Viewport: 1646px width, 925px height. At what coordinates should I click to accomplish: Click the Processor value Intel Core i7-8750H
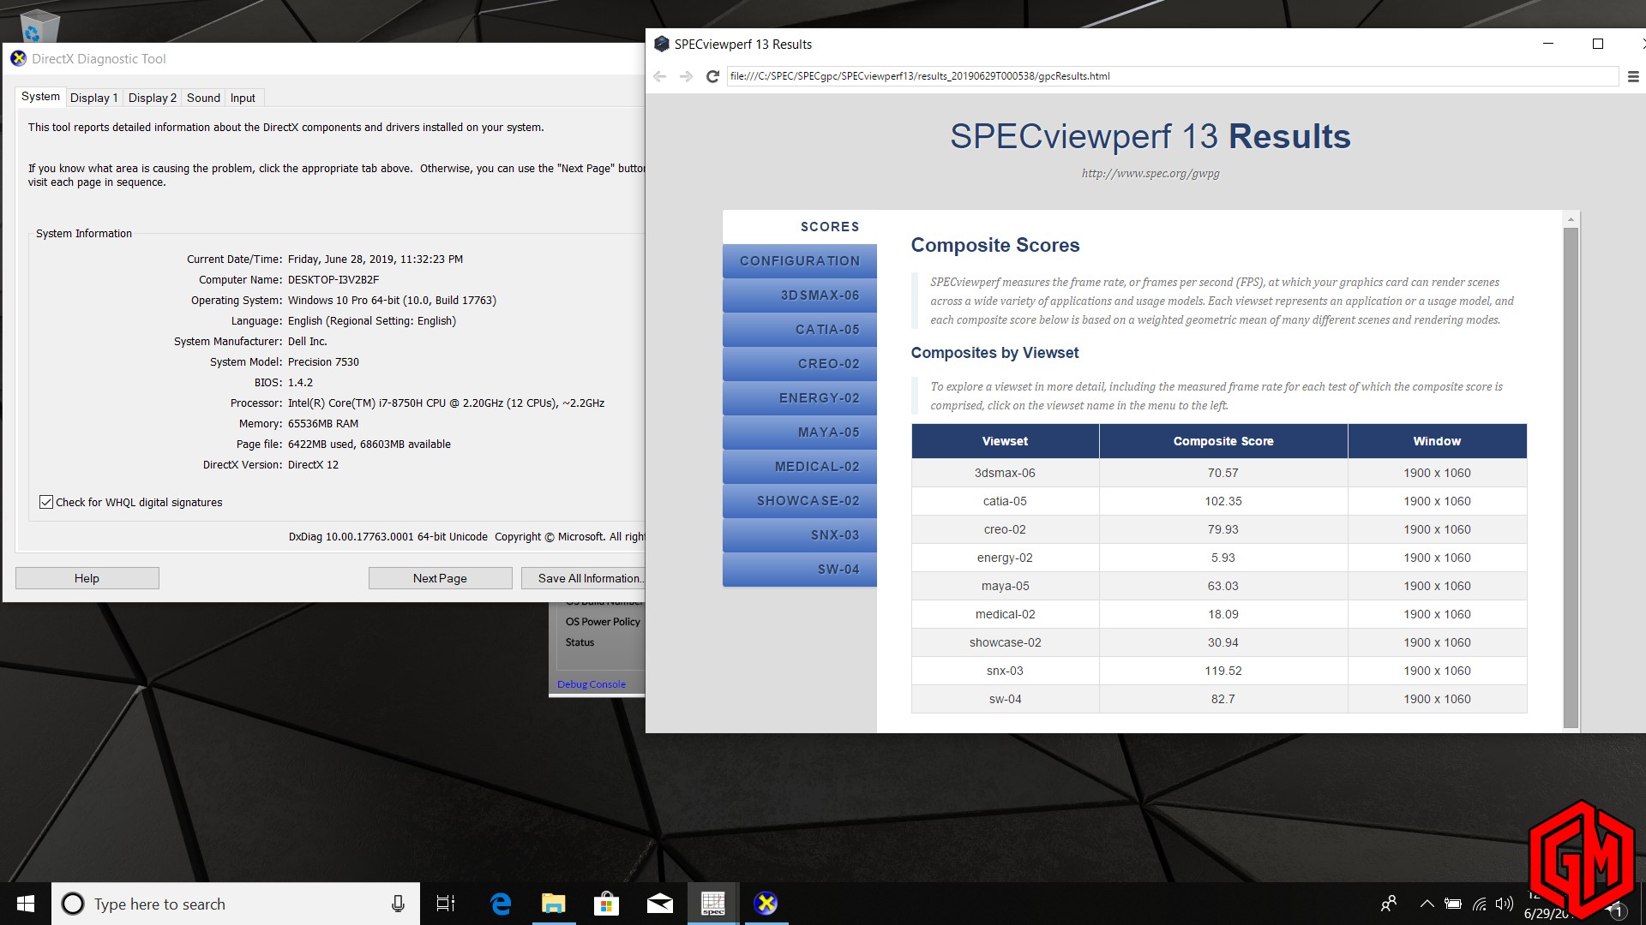446,403
